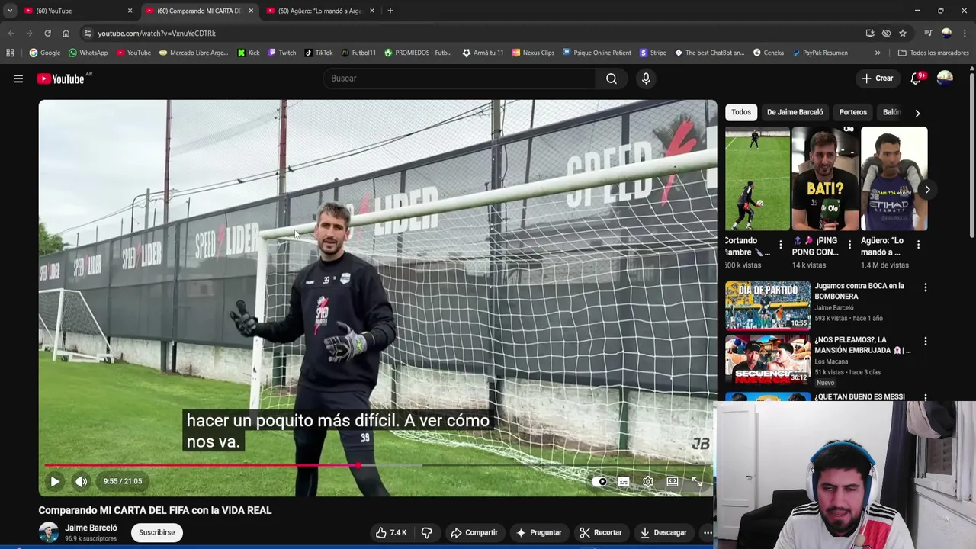Mute the video volume speaker

[81, 481]
